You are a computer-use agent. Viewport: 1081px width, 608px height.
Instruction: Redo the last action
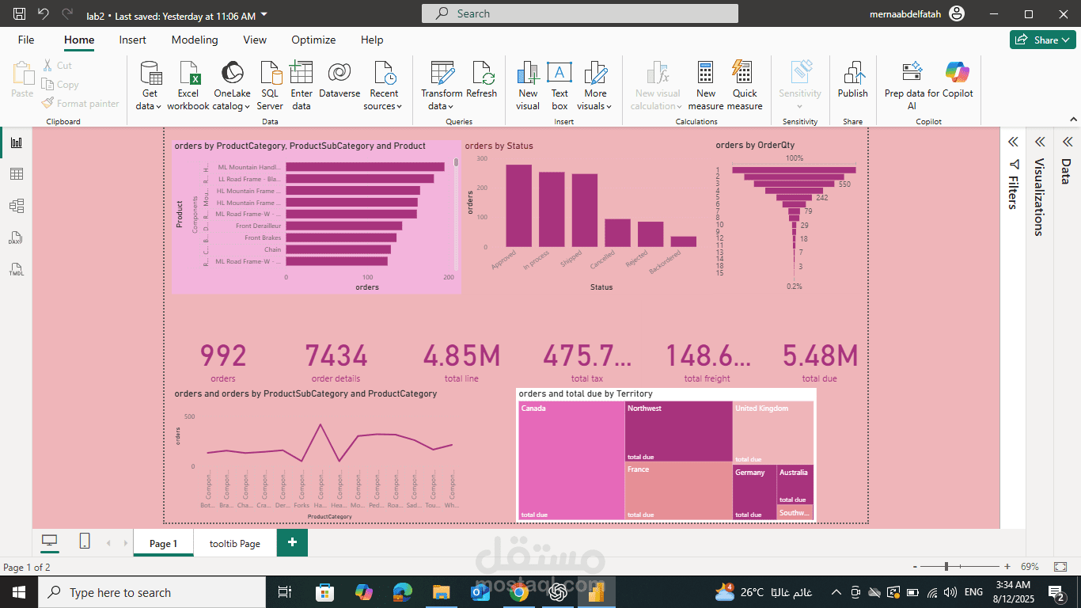(67, 14)
